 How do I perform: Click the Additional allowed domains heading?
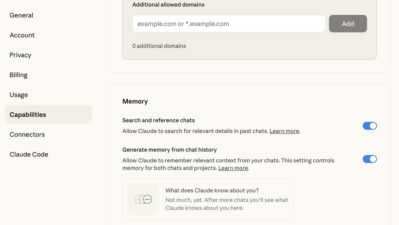coord(168,4)
